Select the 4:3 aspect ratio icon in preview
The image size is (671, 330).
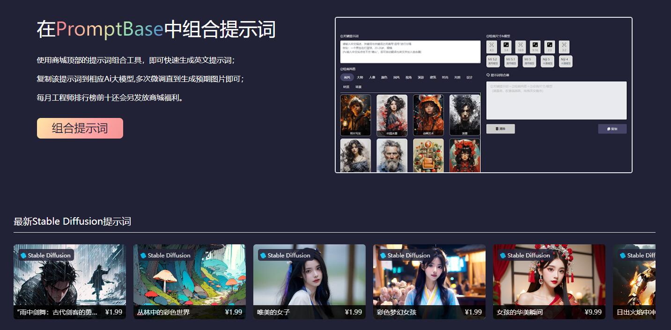[x=492, y=47]
